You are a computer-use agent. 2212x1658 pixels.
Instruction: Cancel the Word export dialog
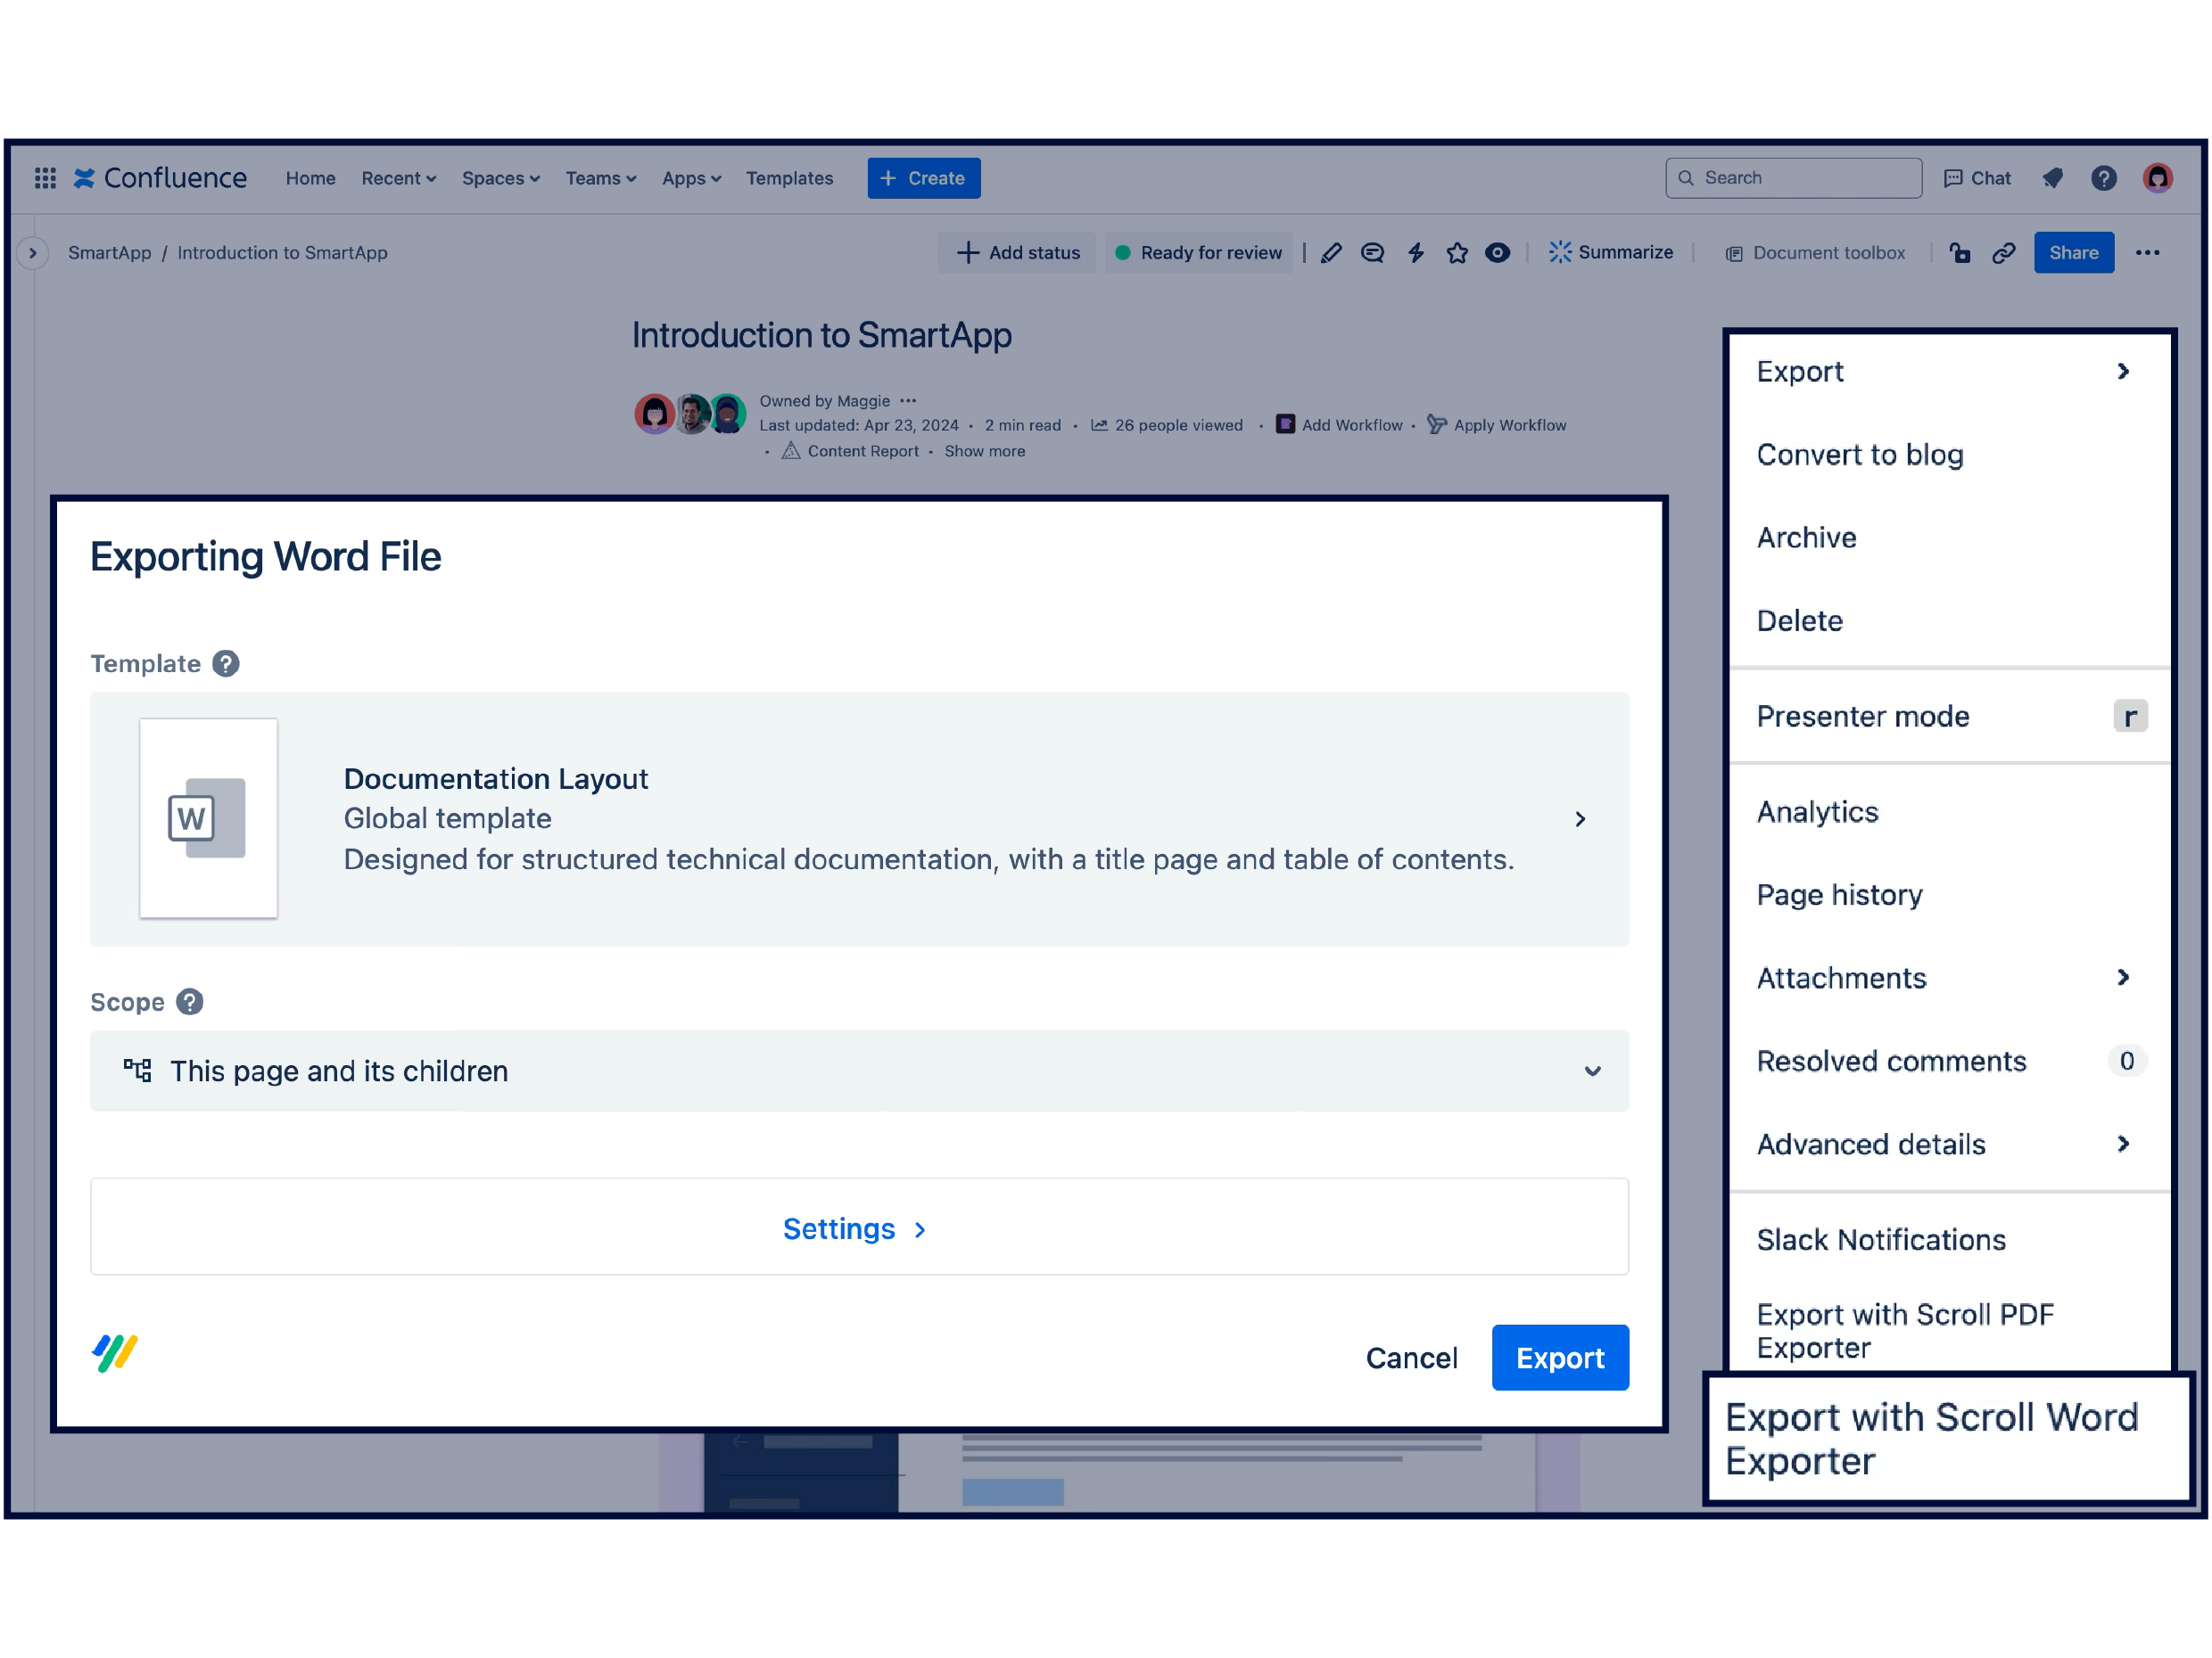(x=1411, y=1358)
